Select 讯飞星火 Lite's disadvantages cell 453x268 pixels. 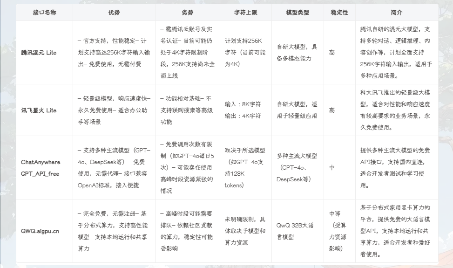tap(187, 110)
